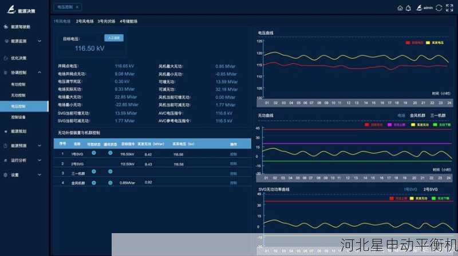
Task: Open the notification bell
Action: pyautogui.click(x=408, y=8)
